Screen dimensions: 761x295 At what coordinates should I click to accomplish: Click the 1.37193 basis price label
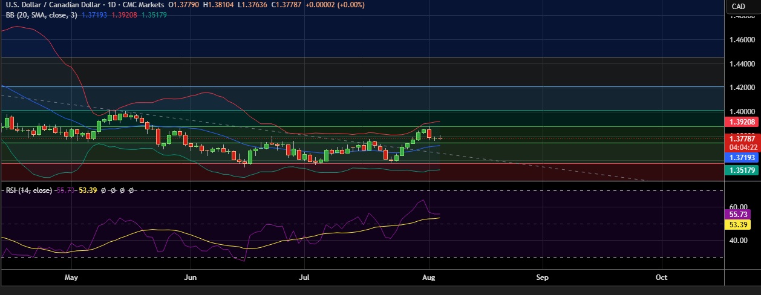pyautogui.click(x=742, y=157)
